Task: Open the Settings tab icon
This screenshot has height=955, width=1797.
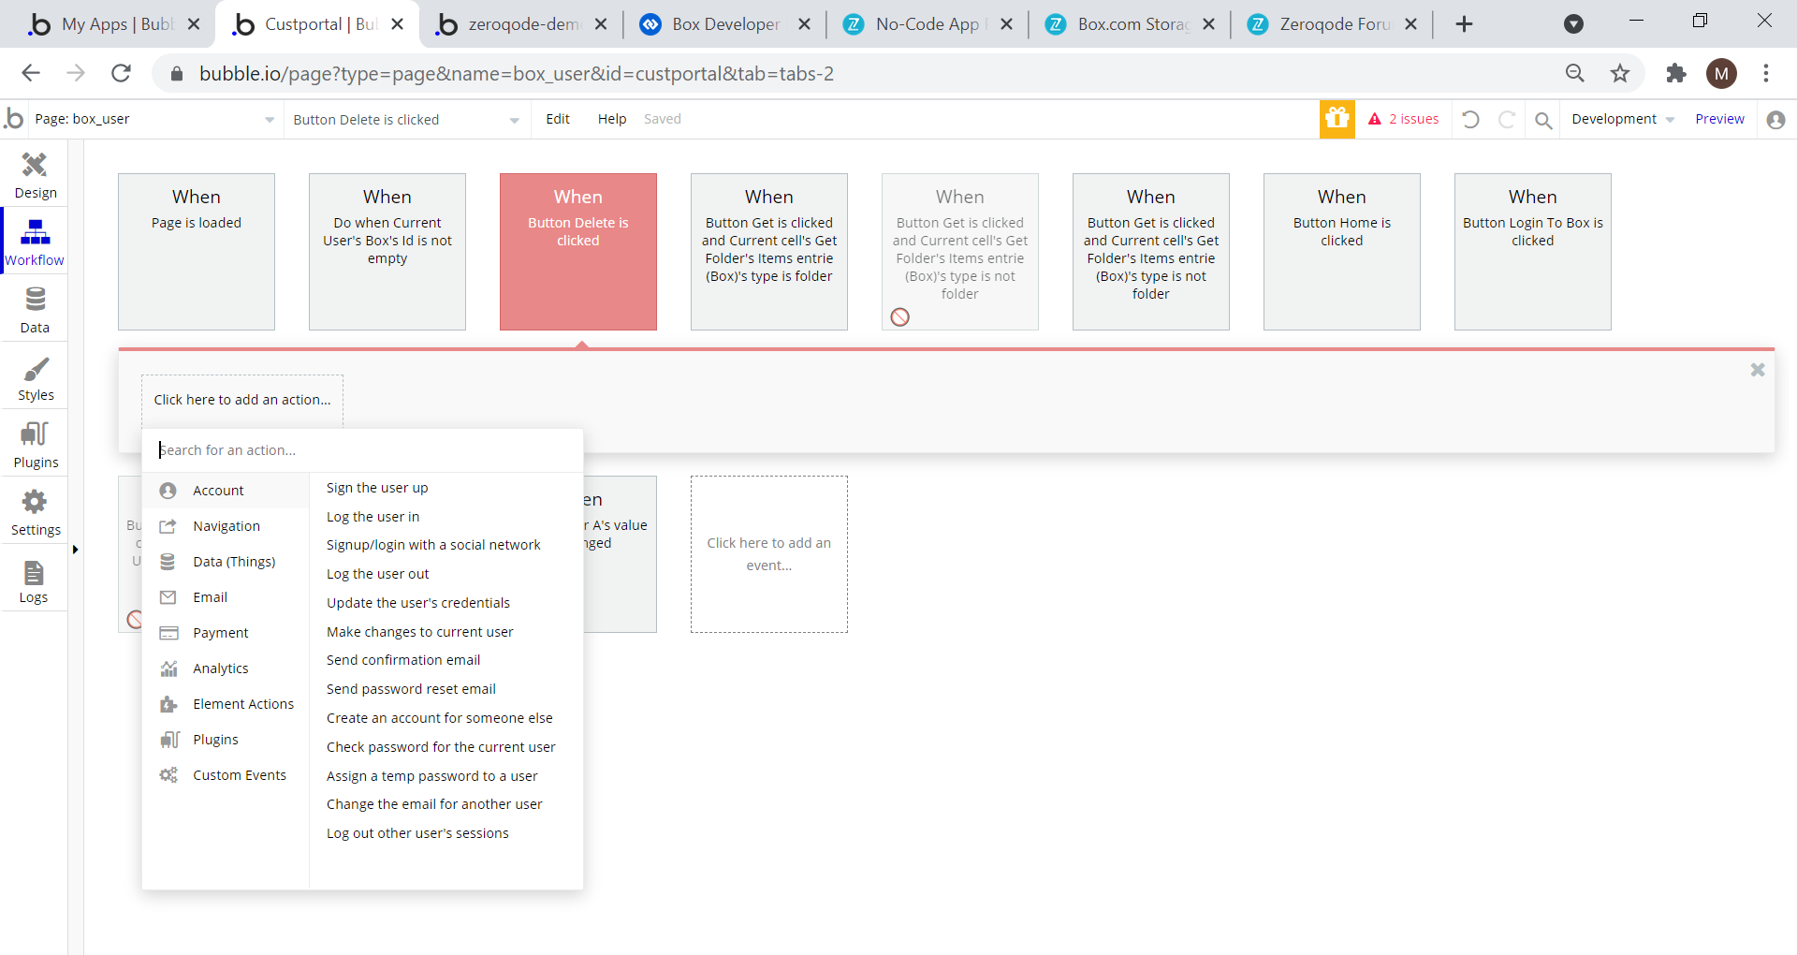Action: pos(35,503)
